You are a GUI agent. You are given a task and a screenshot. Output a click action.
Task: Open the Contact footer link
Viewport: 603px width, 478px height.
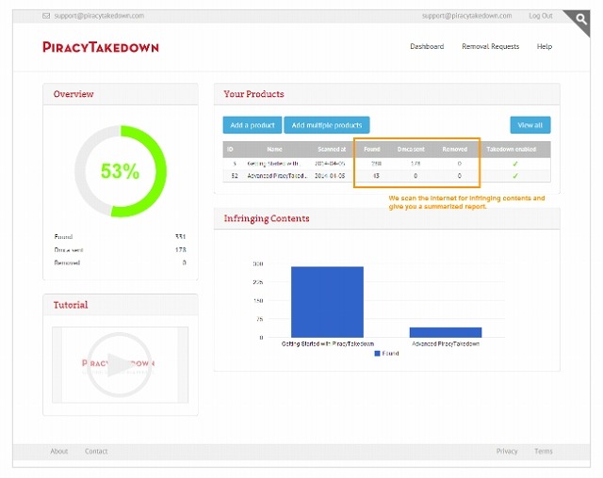96,452
